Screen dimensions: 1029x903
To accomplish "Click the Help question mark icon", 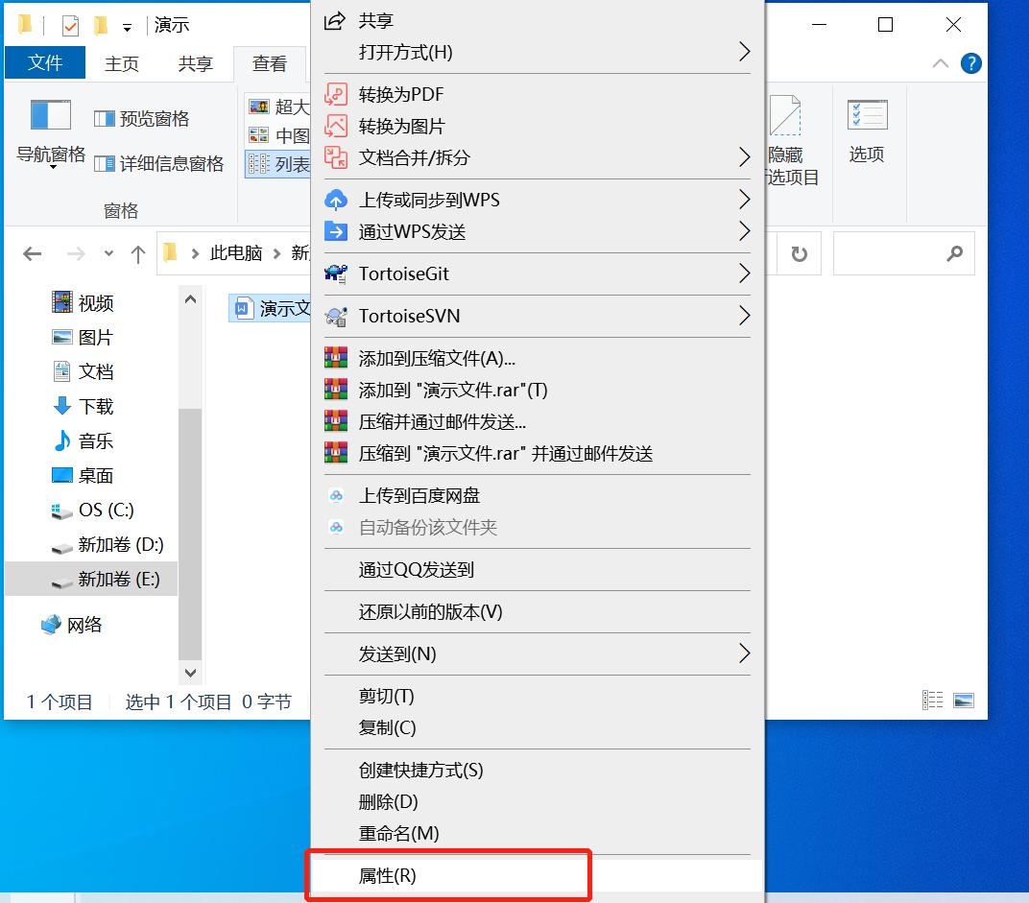I will pos(971,63).
